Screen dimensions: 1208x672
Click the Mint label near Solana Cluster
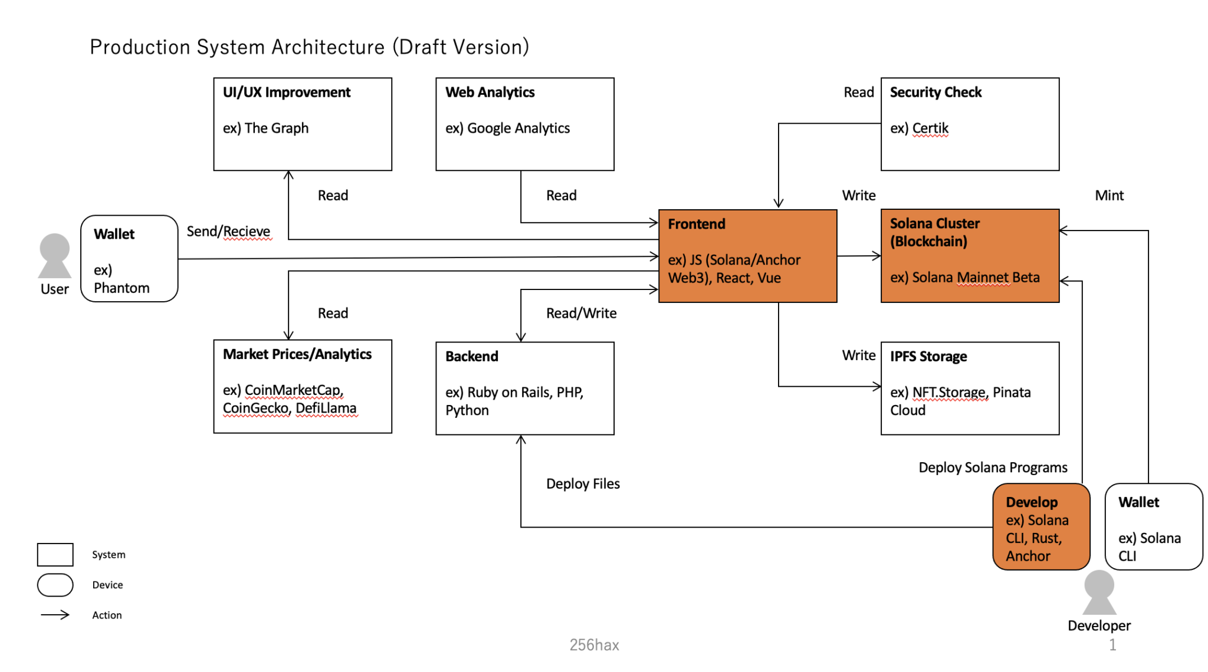(1110, 195)
